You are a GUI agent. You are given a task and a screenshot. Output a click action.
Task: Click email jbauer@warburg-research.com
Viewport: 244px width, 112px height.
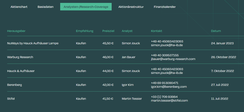173,59
